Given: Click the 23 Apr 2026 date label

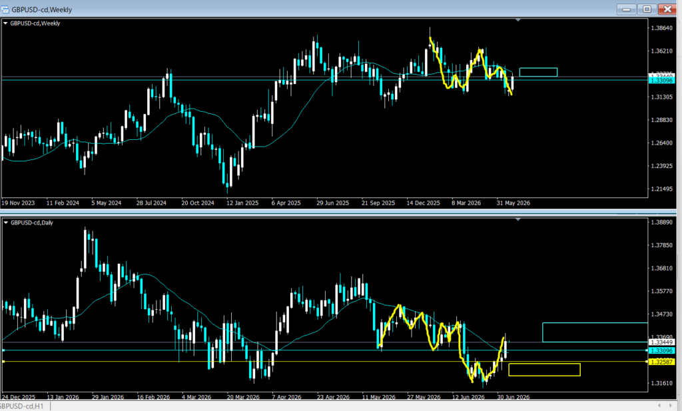Looking at the screenshot, I should 334,397.
